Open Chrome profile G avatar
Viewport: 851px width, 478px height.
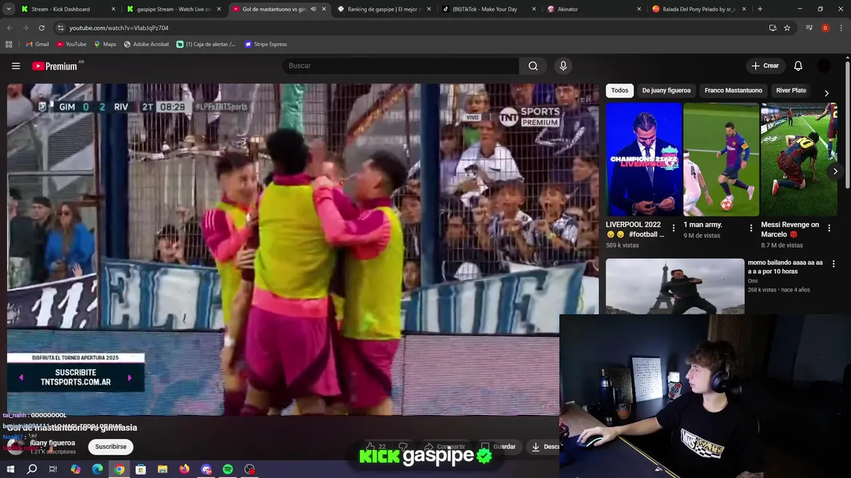tap(825, 28)
